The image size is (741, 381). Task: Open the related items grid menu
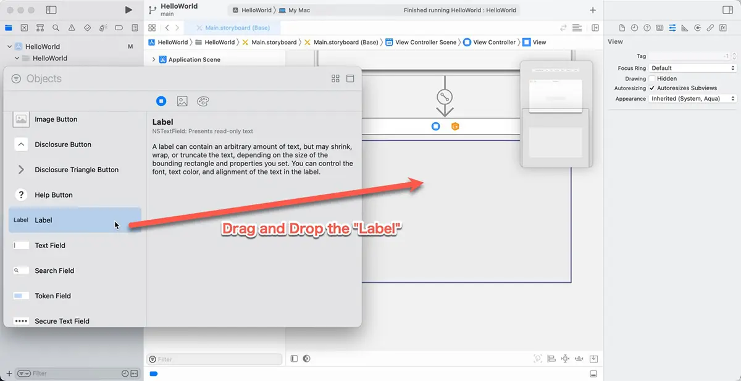tap(152, 28)
